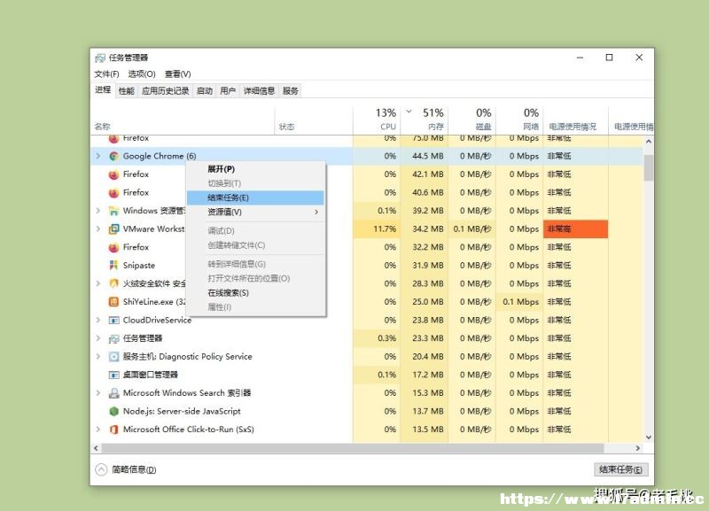Click the 简略信息 collapse arrow icon
The height and width of the screenshot is (511, 709).
click(101, 469)
